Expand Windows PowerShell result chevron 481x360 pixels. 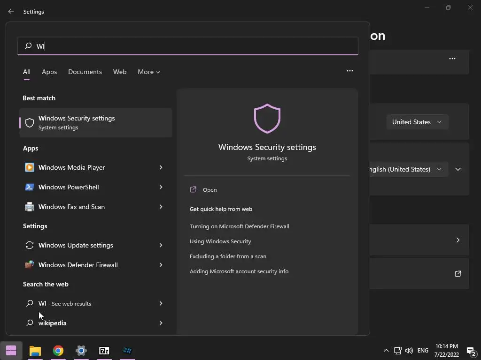point(161,187)
